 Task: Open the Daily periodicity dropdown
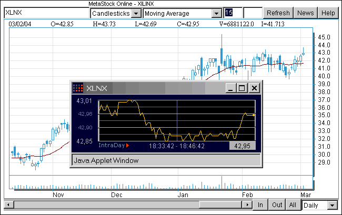[x=333, y=205]
